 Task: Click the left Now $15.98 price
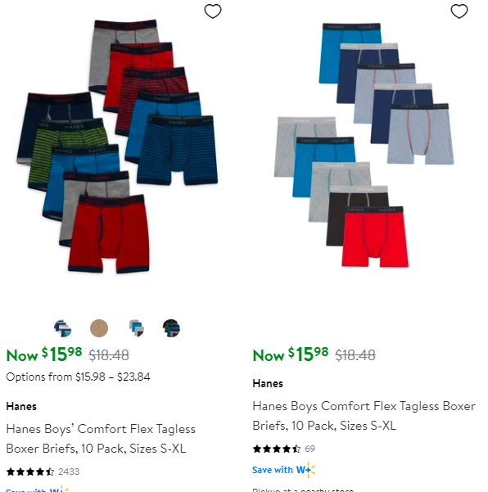pos(44,354)
